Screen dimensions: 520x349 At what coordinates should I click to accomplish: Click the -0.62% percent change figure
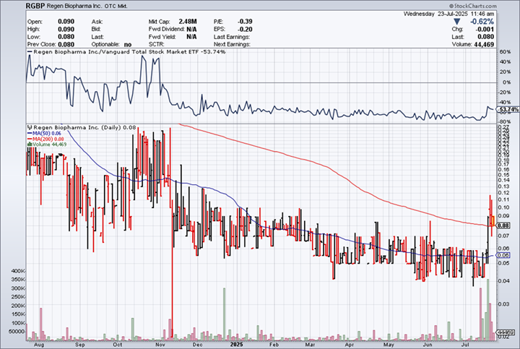pos(482,22)
